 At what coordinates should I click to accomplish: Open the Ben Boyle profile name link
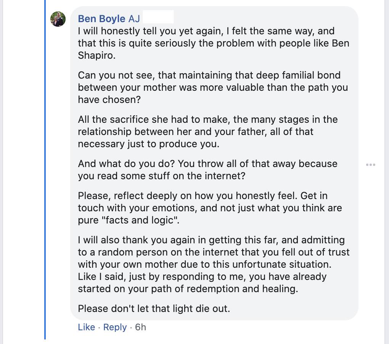[101, 19]
